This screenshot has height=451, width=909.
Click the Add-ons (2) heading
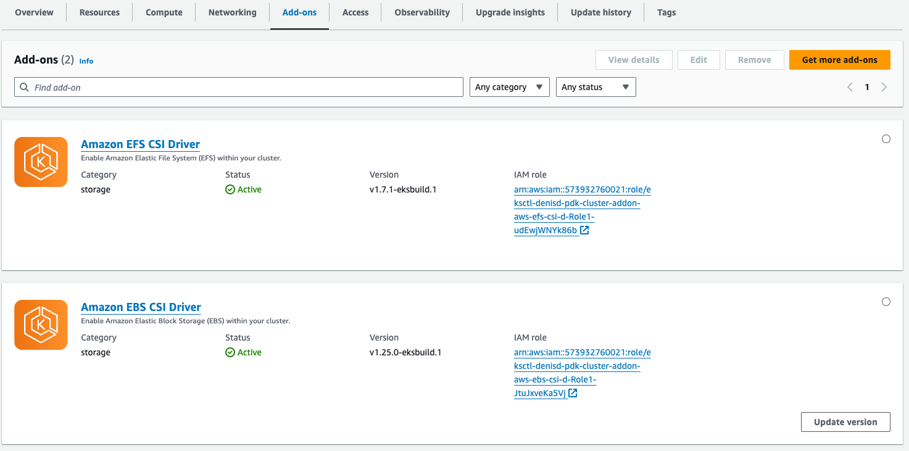(x=44, y=60)
